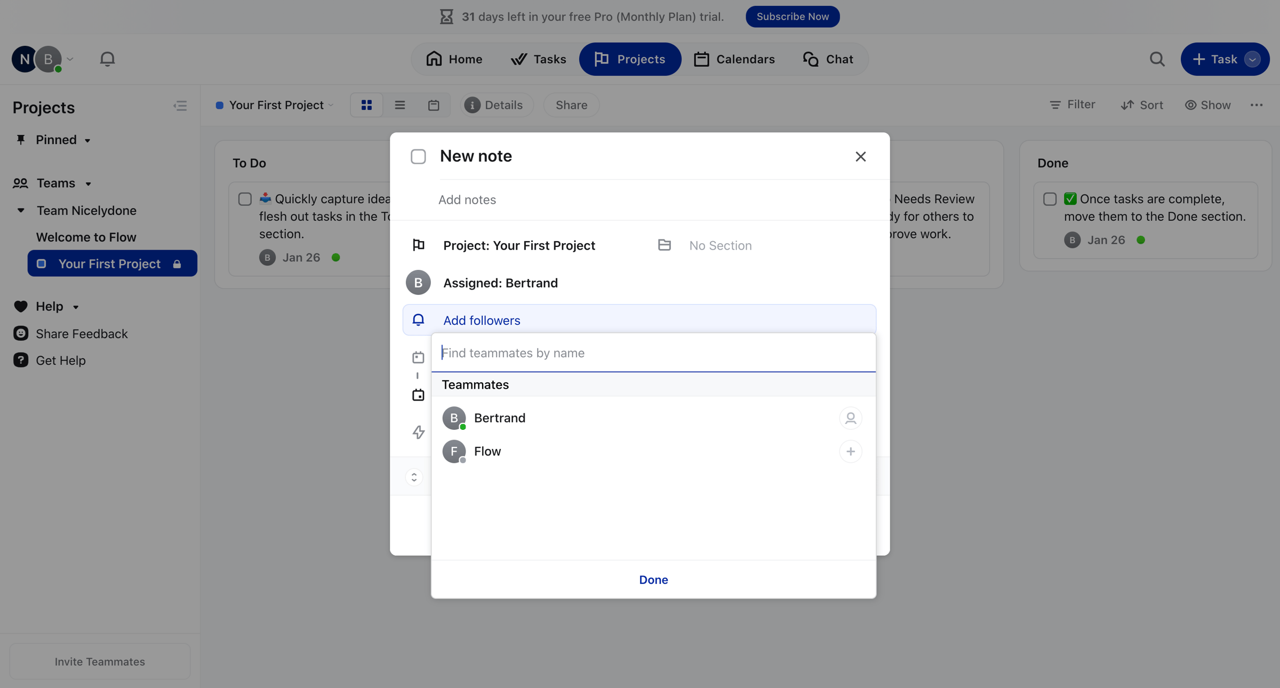Check the Once tasks are complete checkbox

[1050, 199]
